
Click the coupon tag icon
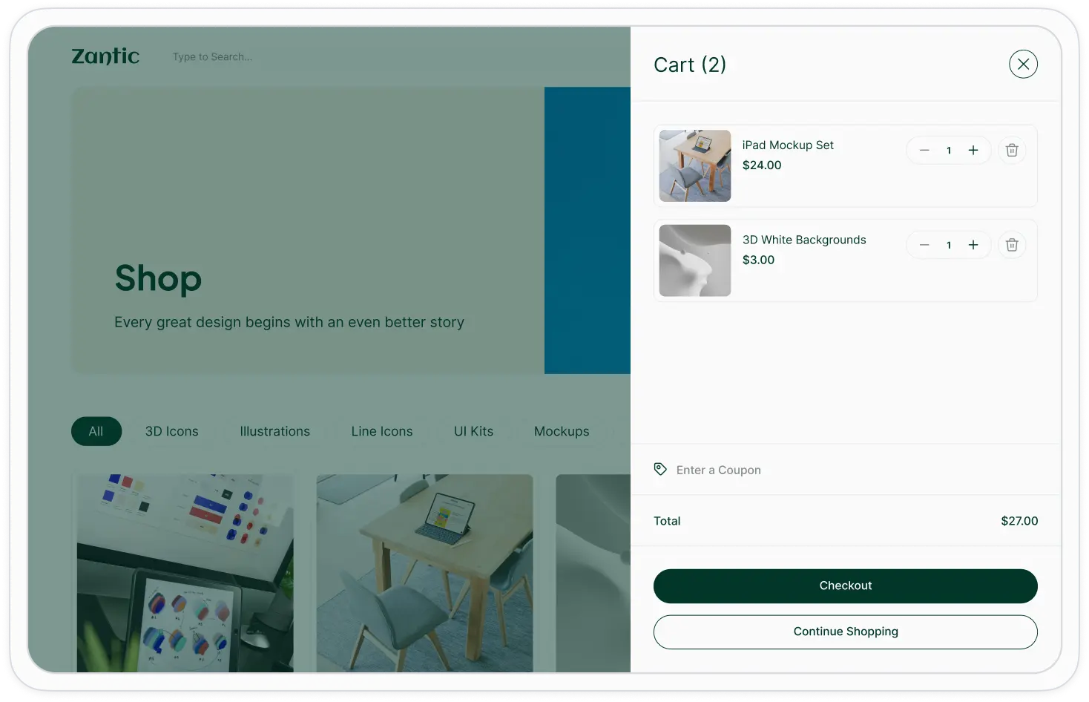coord(660,469)
